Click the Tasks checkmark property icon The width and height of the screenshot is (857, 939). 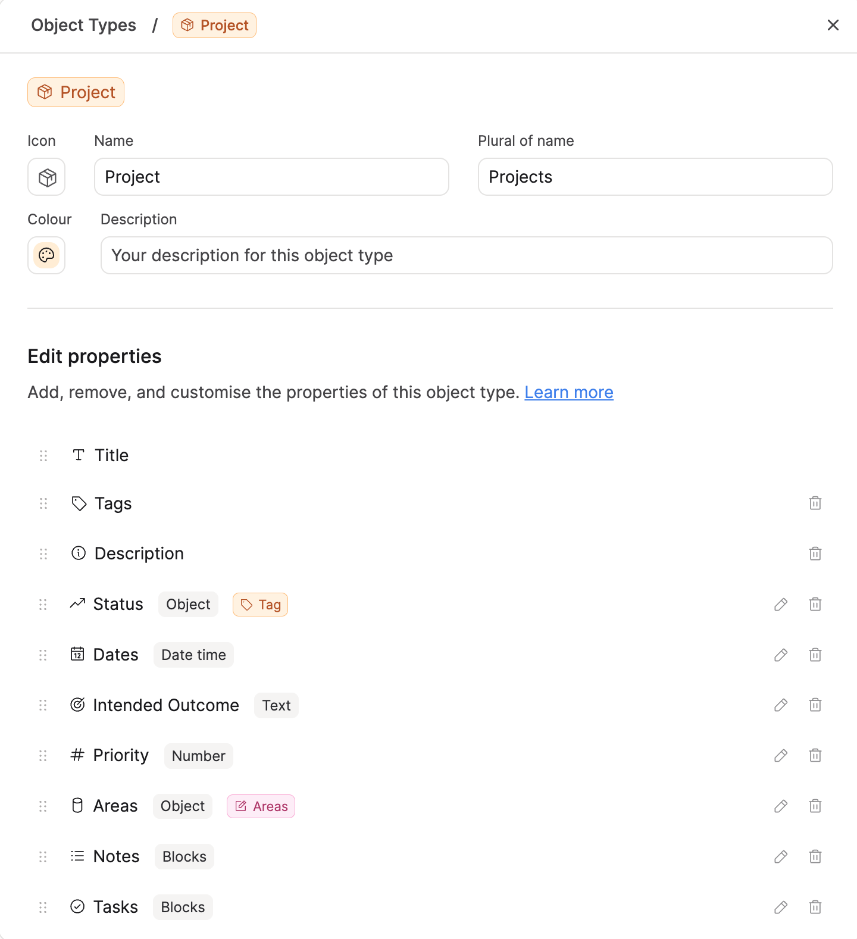pos(78,906)
